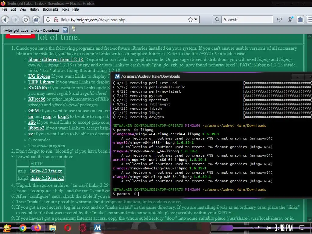This screenshot has width=312, height=234.
Task: Click the search magnifier icon
Action: pos(217,19)
